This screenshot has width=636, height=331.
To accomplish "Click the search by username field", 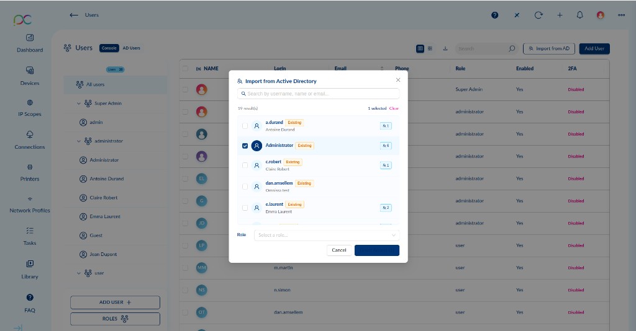I will (x=318, y=94).
